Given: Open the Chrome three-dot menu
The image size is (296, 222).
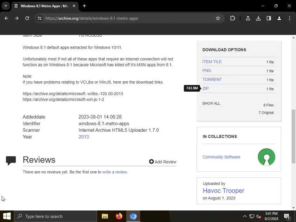Looking at the screenshot, I should [x=290, y=18].
